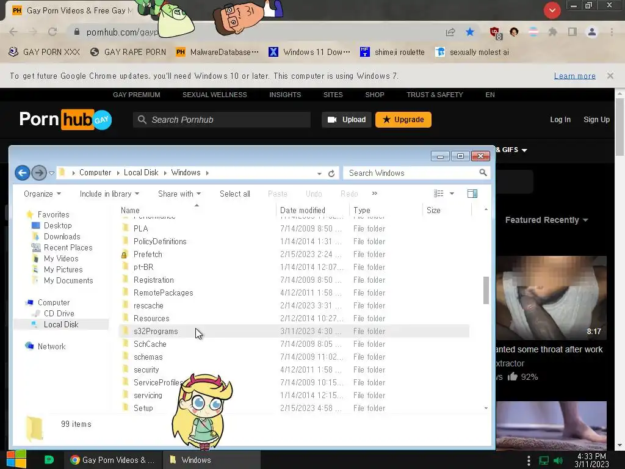
Task: Open the address bar history dropdown
Action: click(319, 173)
